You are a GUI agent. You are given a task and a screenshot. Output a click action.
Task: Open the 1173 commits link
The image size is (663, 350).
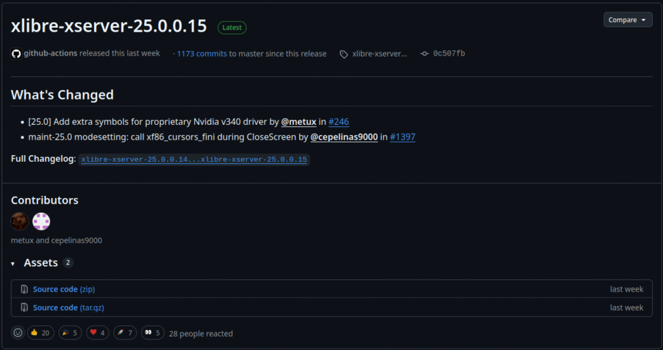tap(201, 54)
